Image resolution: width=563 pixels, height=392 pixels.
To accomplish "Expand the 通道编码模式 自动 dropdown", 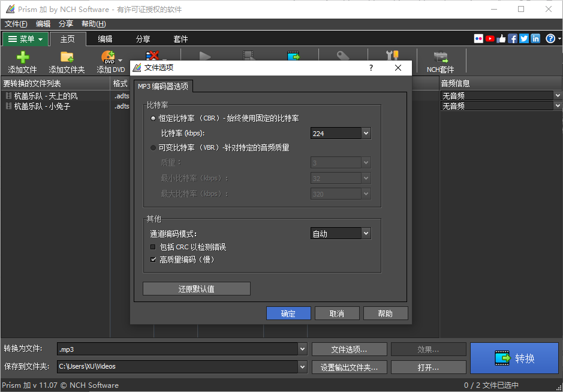I will 365,233.
